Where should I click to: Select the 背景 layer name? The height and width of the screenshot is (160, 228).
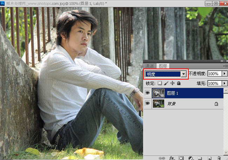172,104
